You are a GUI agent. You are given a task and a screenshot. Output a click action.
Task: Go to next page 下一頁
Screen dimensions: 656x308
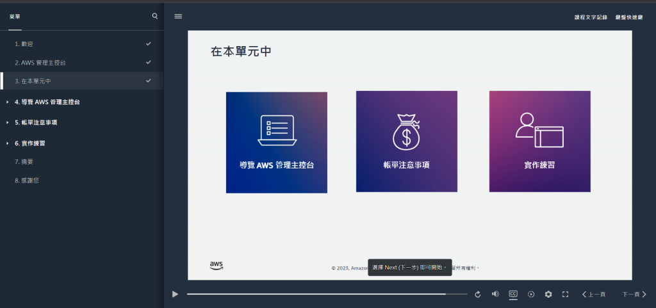click(x=634, y=294)
